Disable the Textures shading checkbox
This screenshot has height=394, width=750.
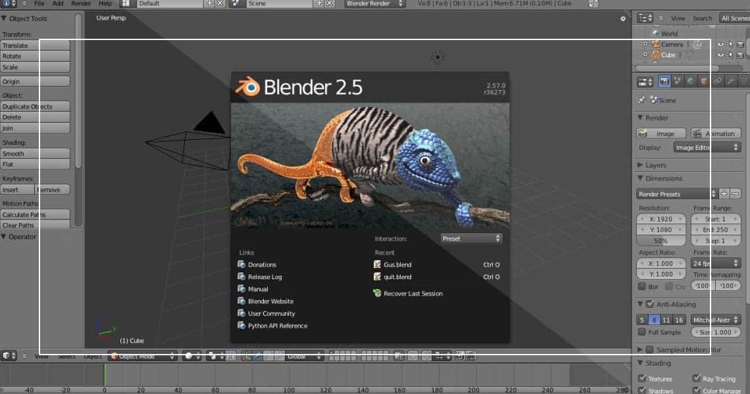click(642, 378)
